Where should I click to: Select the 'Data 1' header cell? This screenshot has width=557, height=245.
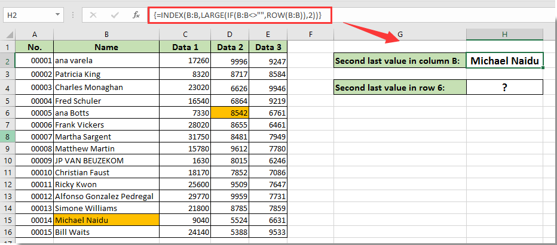[185, 47]
